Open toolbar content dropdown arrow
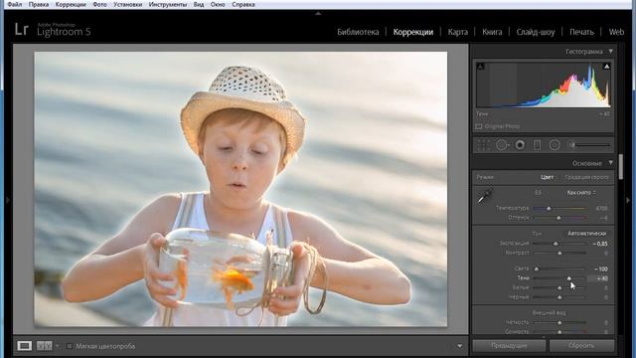 click(459, 346)
